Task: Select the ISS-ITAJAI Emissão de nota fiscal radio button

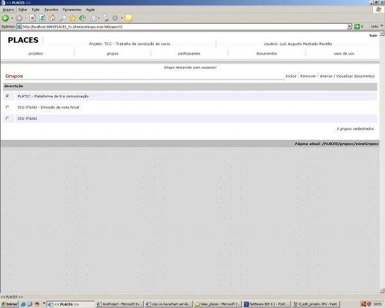Action: point(8,107)
